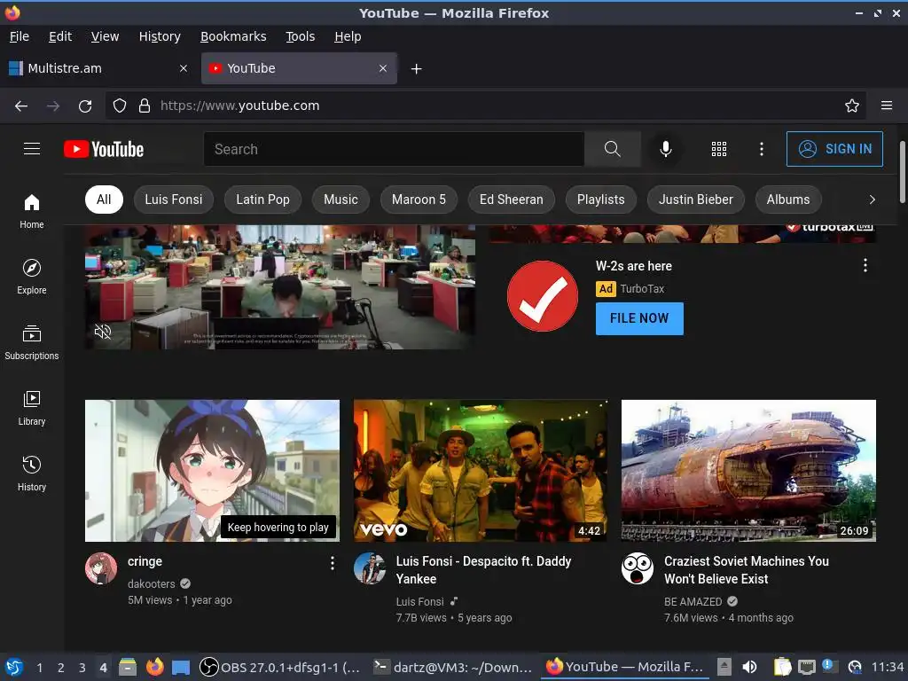The width and height of the screenshot is (908, 681).
Task: Filter by Maroon 5 chip
Action: (x=419, y=200)
